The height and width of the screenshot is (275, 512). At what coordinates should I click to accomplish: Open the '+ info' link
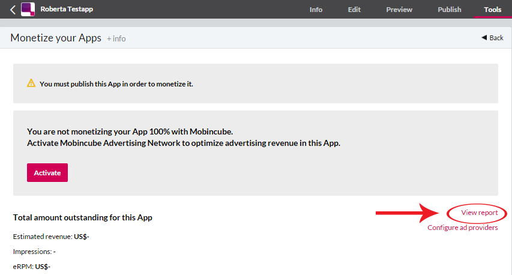116,38
